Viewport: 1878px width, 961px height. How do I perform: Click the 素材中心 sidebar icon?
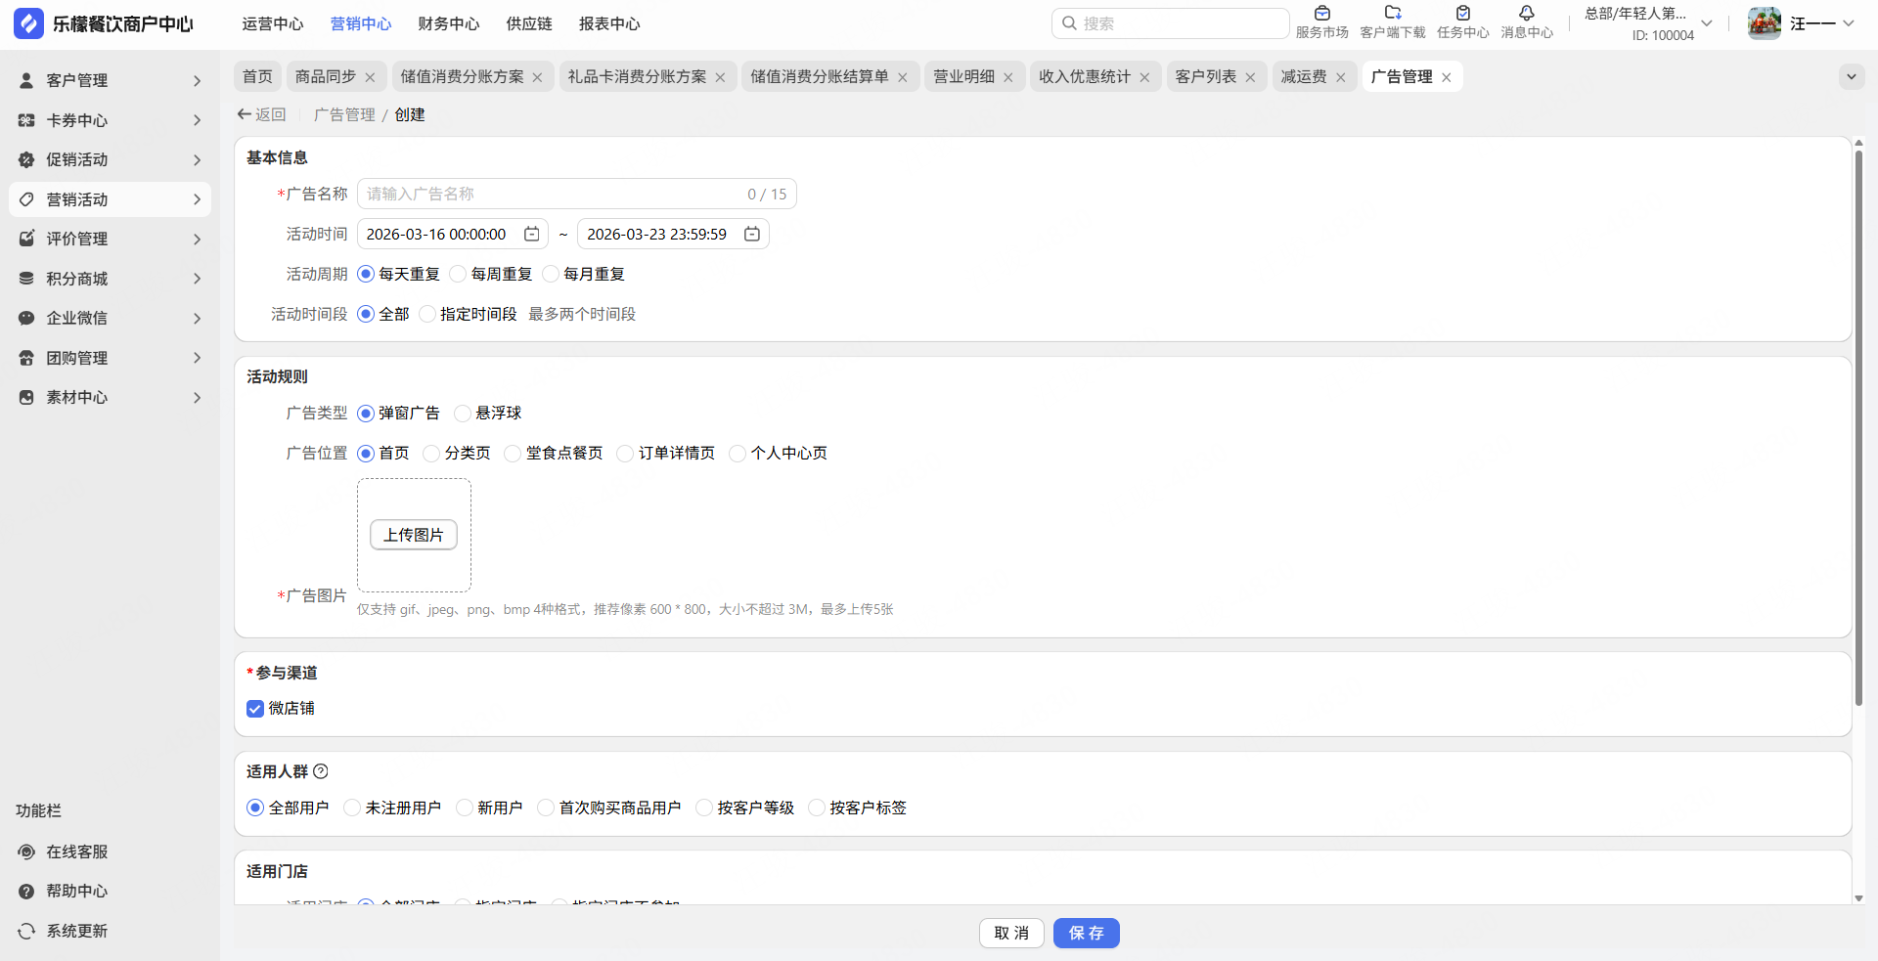coord(26,397)
